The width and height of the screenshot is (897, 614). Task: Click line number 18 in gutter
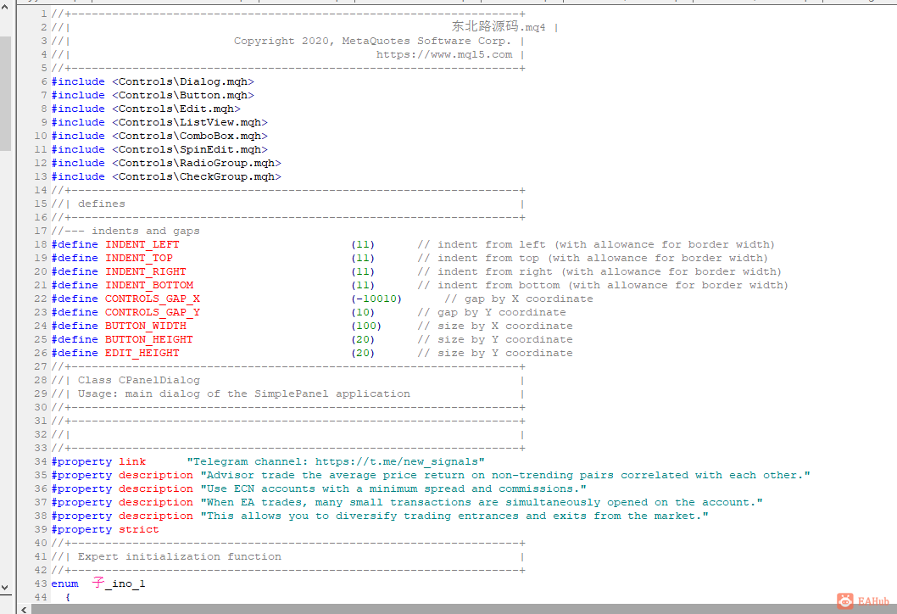point(40,245)
